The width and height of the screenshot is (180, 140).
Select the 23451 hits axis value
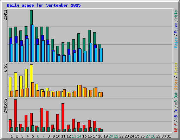coord(5,15)
